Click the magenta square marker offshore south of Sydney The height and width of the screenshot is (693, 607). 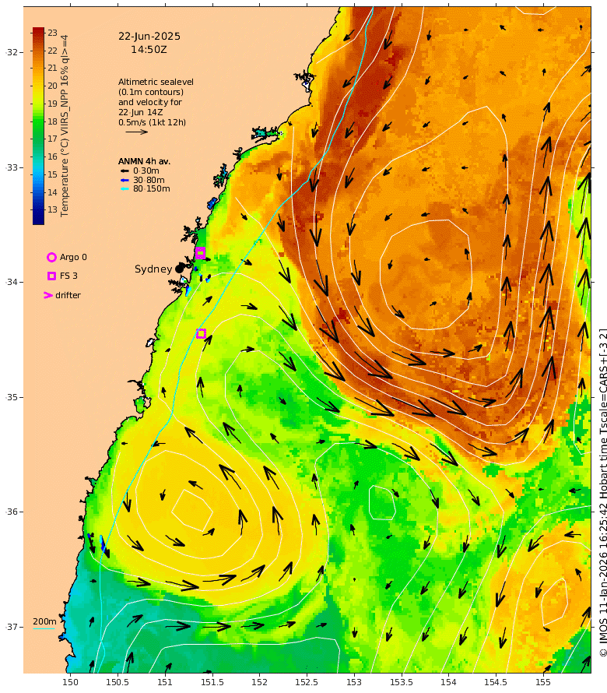click(x=201, y=333)
